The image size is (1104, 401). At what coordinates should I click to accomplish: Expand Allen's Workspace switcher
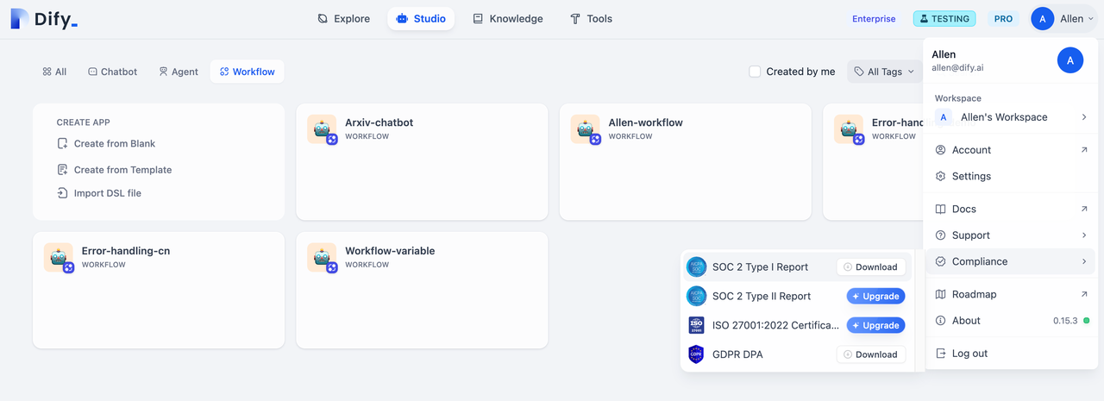coord(1009,117)
